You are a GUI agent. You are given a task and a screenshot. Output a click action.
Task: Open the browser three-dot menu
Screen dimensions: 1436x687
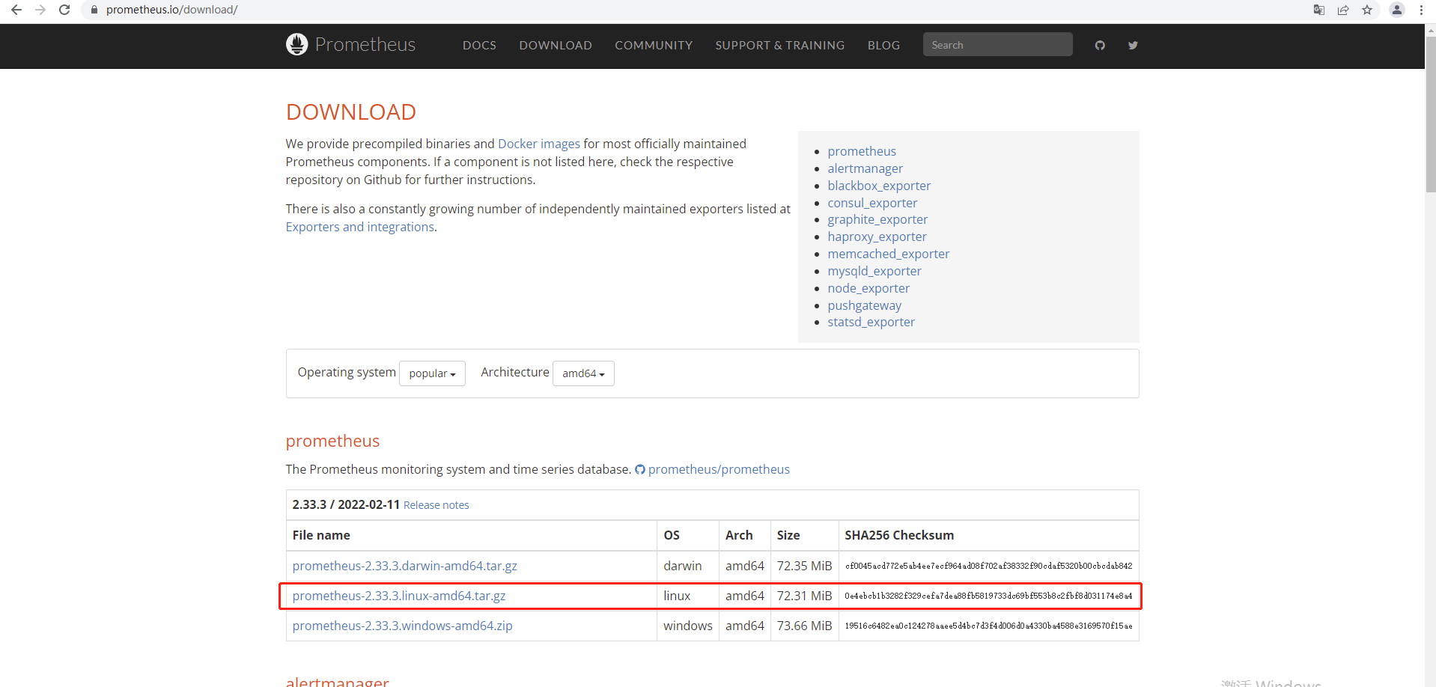1421,10
